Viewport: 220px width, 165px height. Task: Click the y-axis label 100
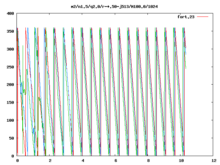10,120
